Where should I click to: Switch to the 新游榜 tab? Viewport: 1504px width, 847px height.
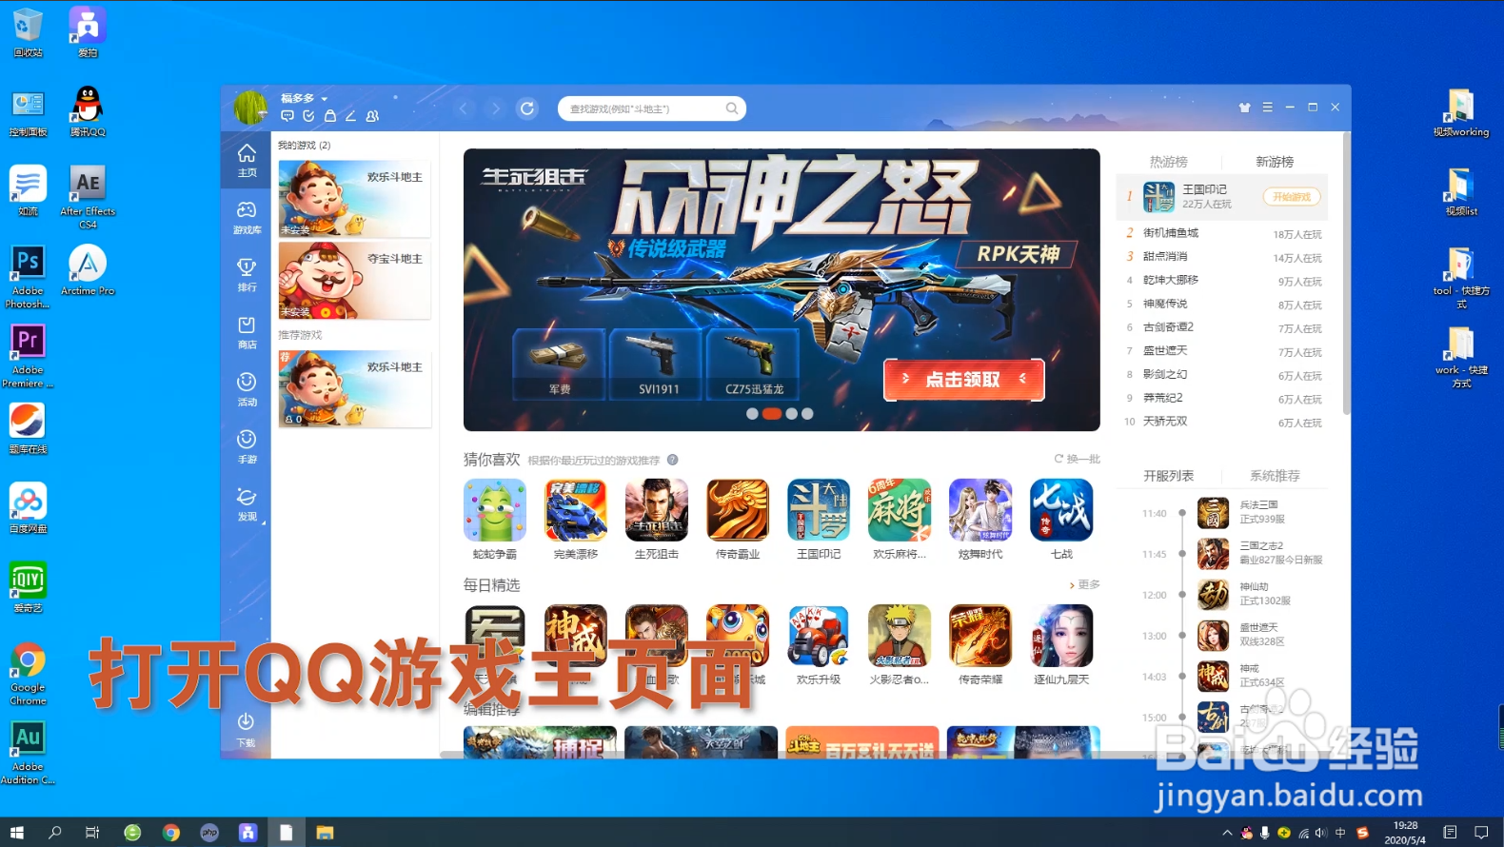pyautogui.click(x=1275, y=162)
